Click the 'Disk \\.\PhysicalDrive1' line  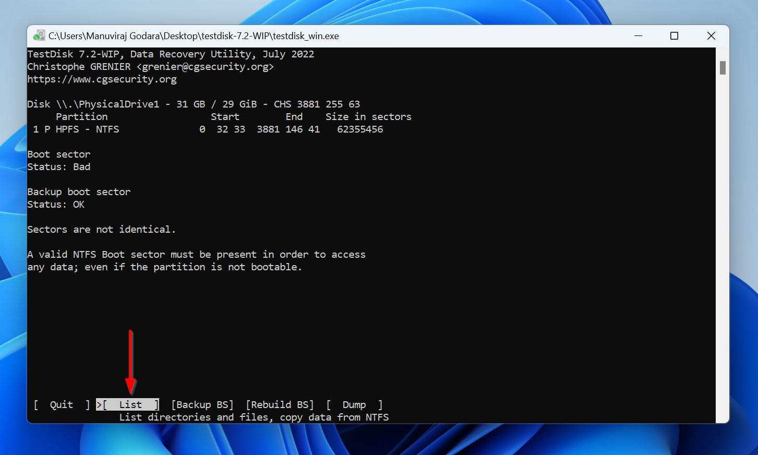194,104
